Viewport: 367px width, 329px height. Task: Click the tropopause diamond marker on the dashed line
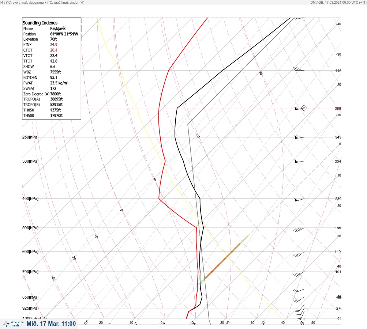pos(304,108)
